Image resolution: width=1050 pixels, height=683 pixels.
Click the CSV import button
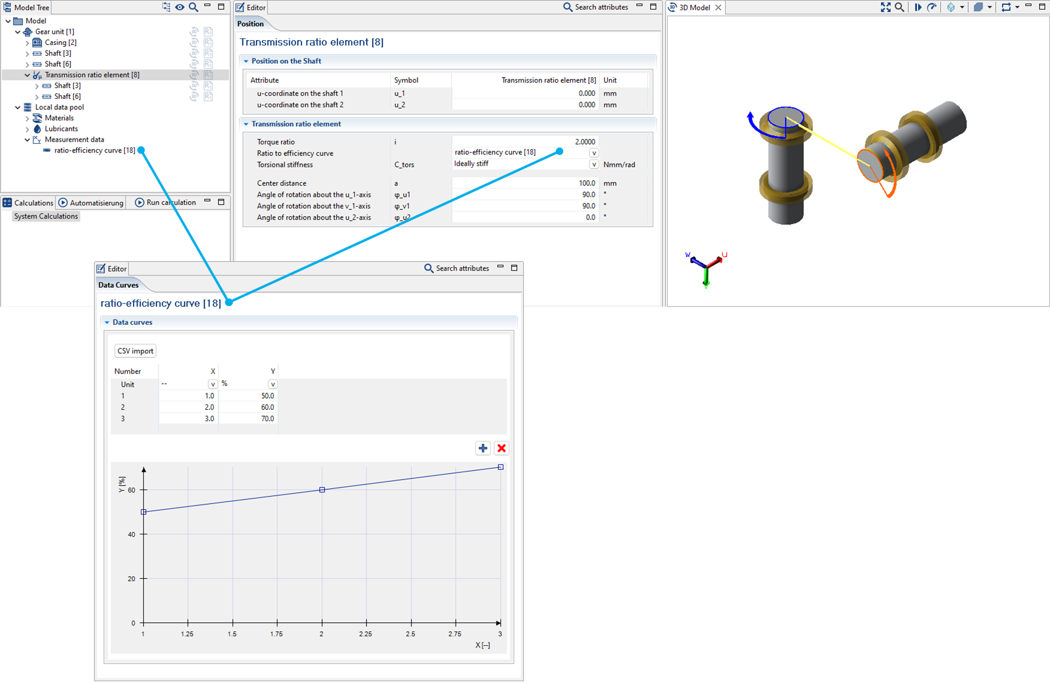(135, 351)
